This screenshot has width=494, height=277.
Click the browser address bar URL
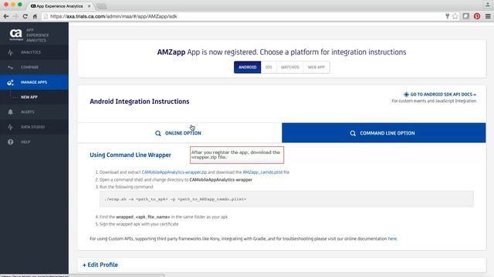coord(113,16)
